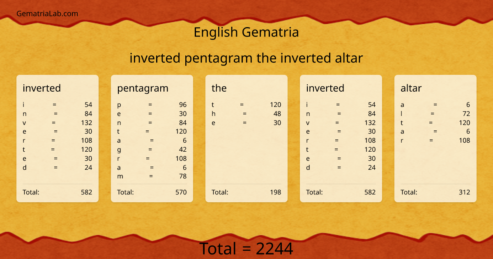Viewport: 493px width, 259px height.
Task: Click the 'Total:' label in 'the' card
Action: tap(220, 192)
